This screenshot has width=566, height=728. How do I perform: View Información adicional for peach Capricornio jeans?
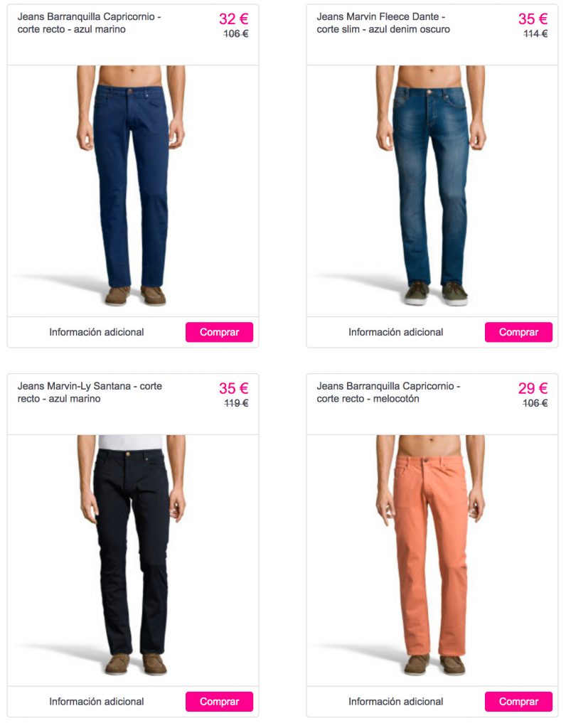(395, 701)
